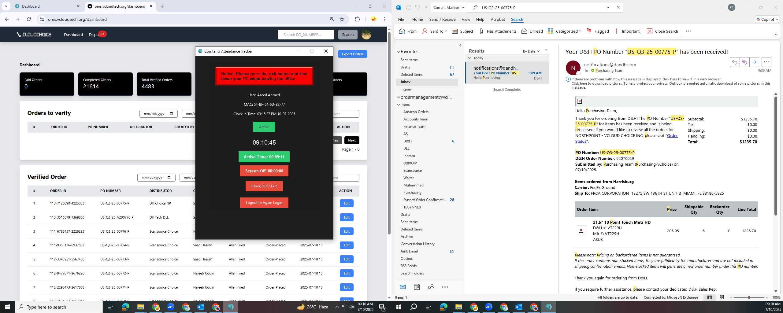This screenshot has height=313, width=783.
Task: Open Zoom from left taskbar
Action: pos(171,307)
